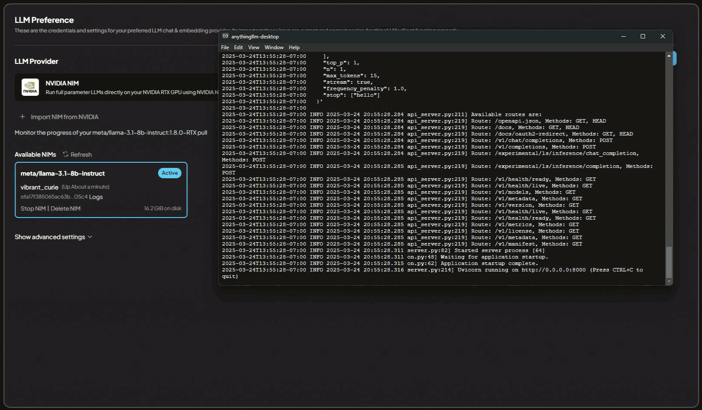Click the anythingllm-desktop title bar icon
This screenshot has height=410, width=702.
click(x=225, y=36)
